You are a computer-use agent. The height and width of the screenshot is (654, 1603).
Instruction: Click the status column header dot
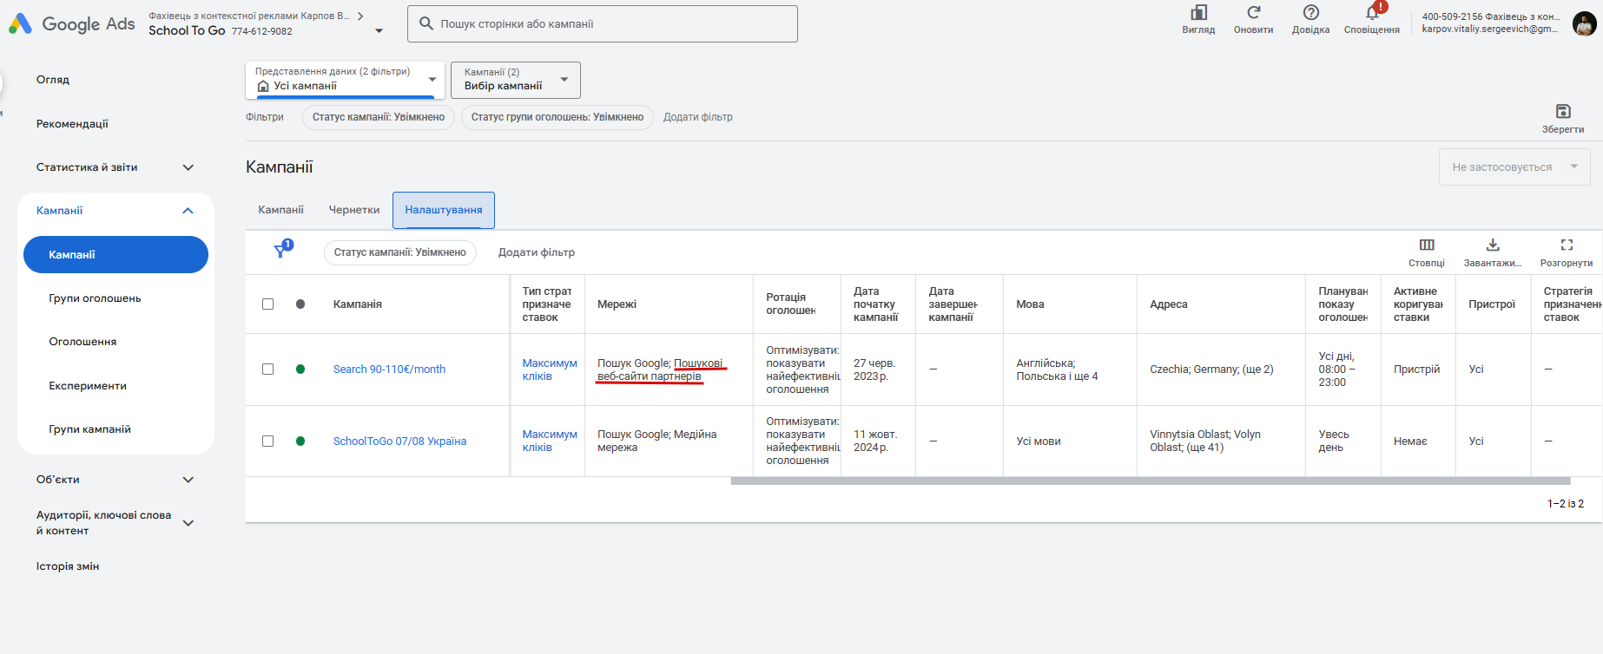point(300,304)
